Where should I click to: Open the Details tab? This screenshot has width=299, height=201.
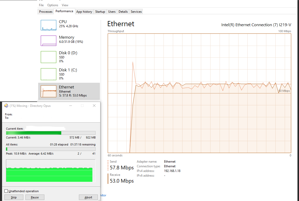click(123, 12)
